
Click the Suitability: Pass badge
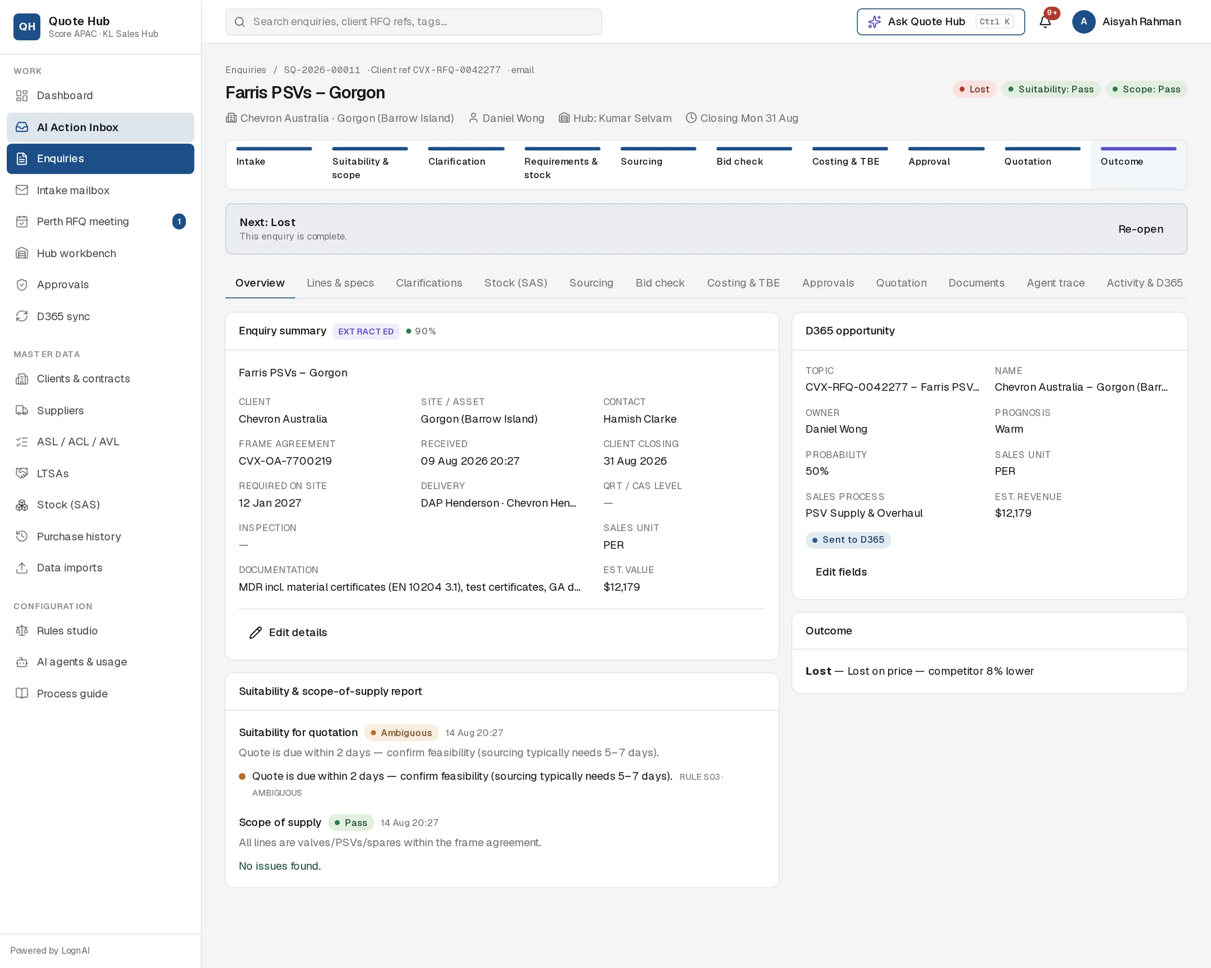(1050, 89)
